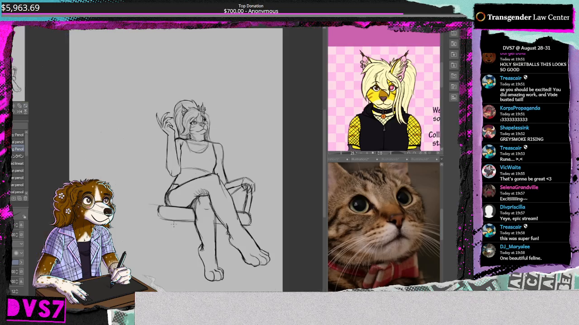Toggle the brush size lock beside the stepper
The height and width of the screenshot is (325, 579).
tap(21, 224)
